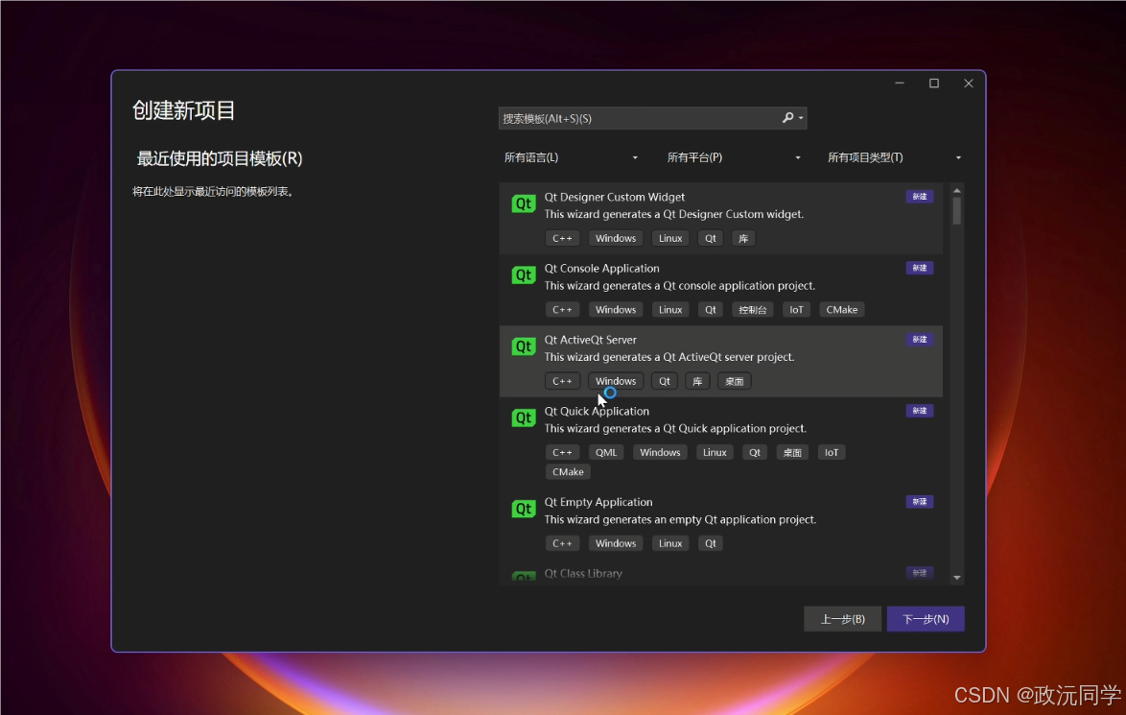The width and height of the screenshot is (1126, 715).
Task: Click the Qt icon for Quick Application
Action: pos(524,417)
